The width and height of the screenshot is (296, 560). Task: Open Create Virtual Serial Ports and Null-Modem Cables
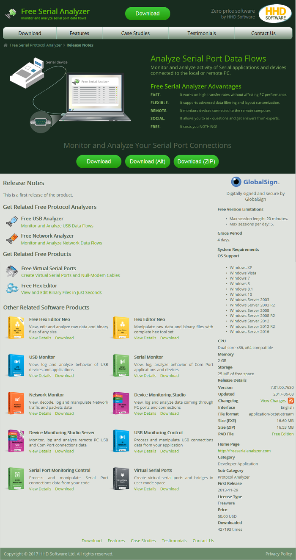[x=71, y=275]
